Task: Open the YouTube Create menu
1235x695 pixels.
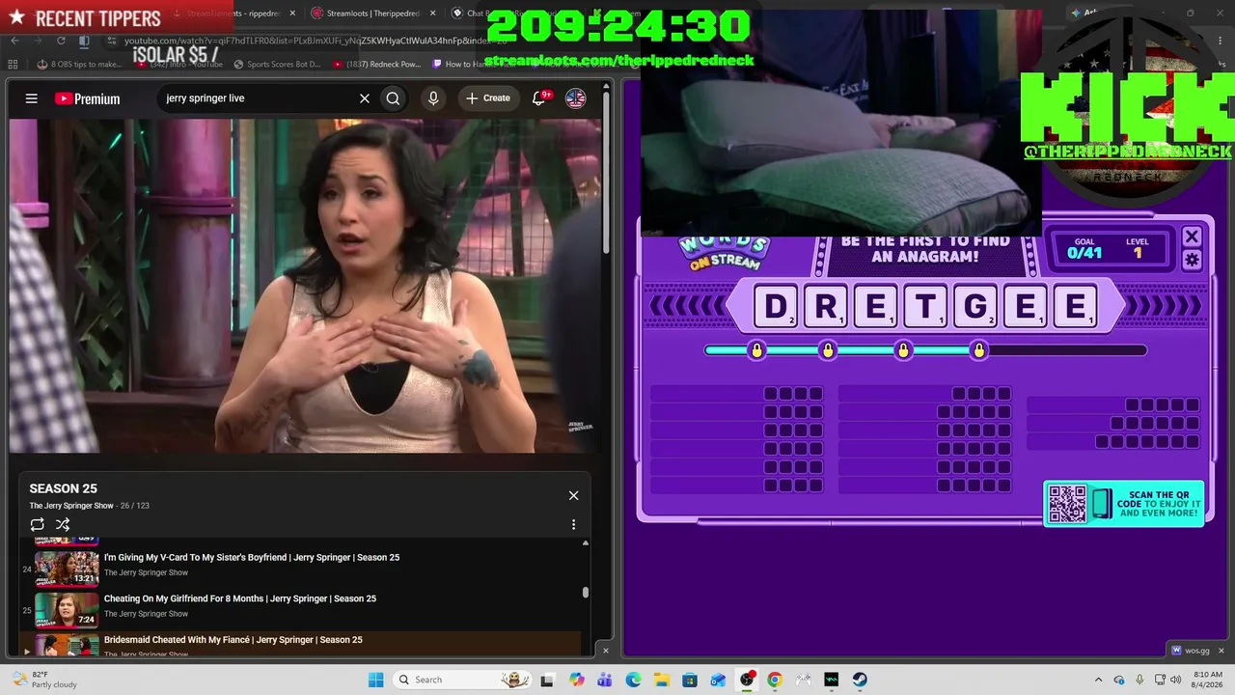Action: point(487,98)
